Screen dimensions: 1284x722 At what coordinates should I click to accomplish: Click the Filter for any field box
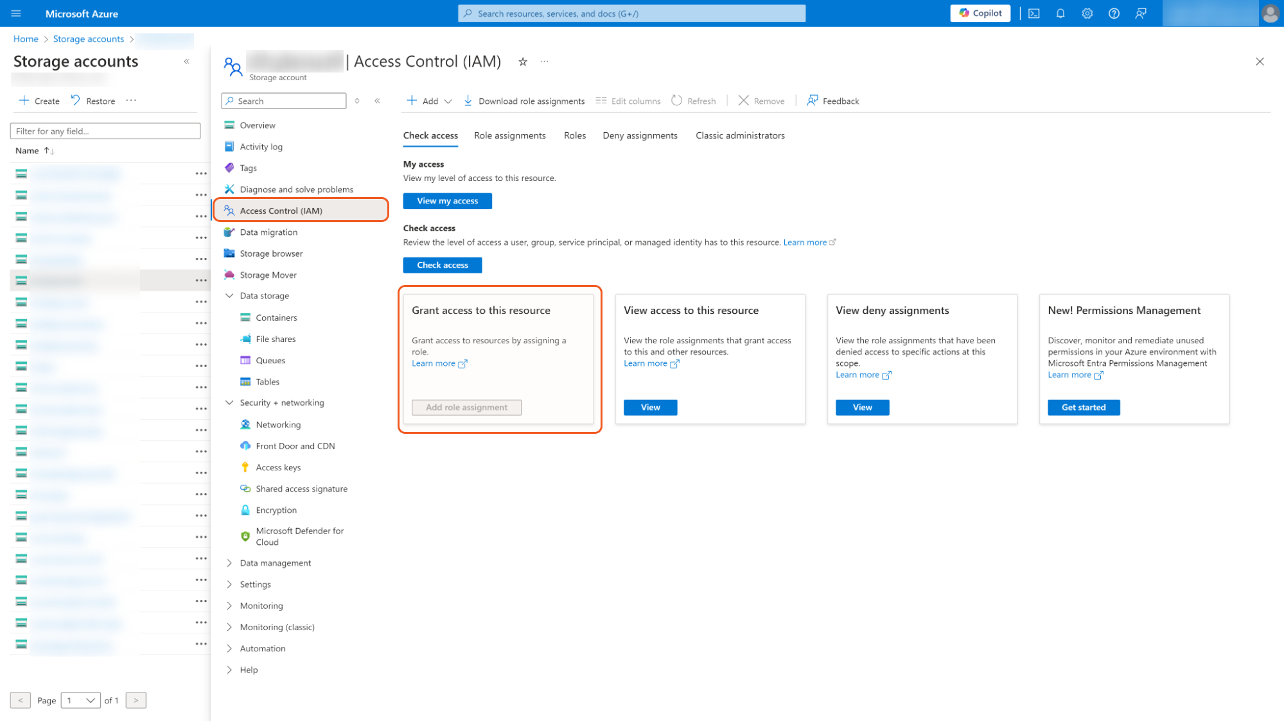point(105,131)
